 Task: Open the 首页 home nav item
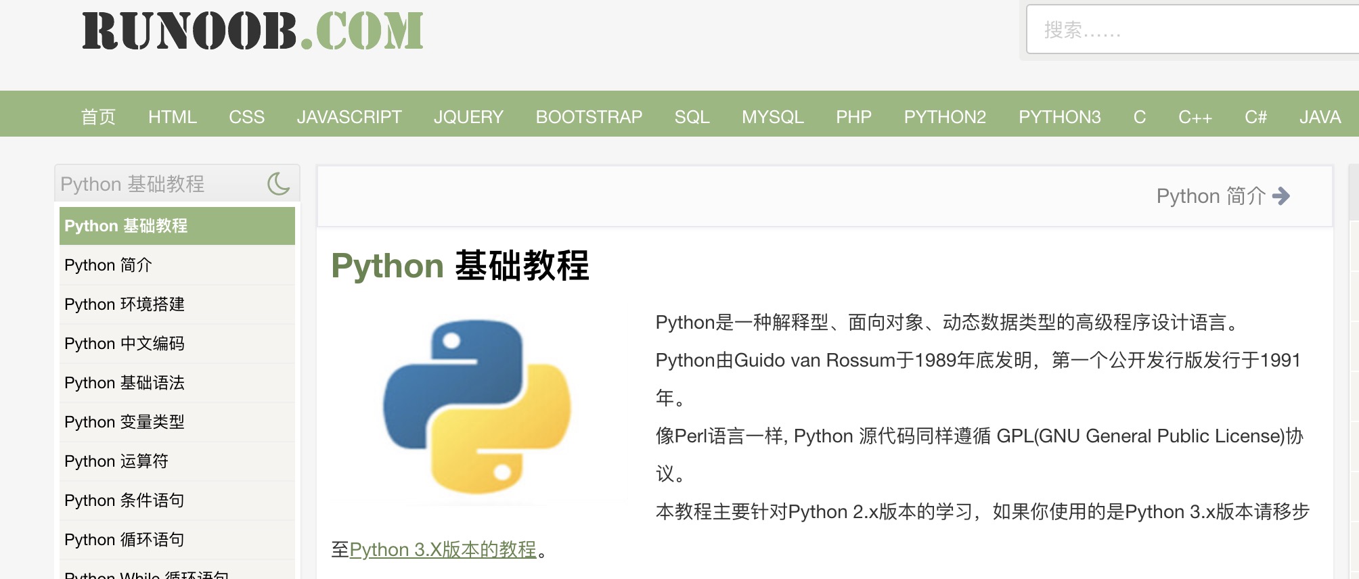pos(98,117)
